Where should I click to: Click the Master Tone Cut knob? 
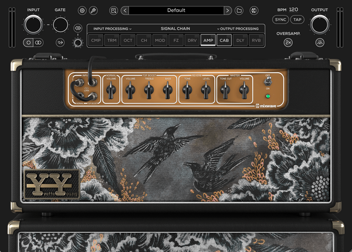pos(225,90)
